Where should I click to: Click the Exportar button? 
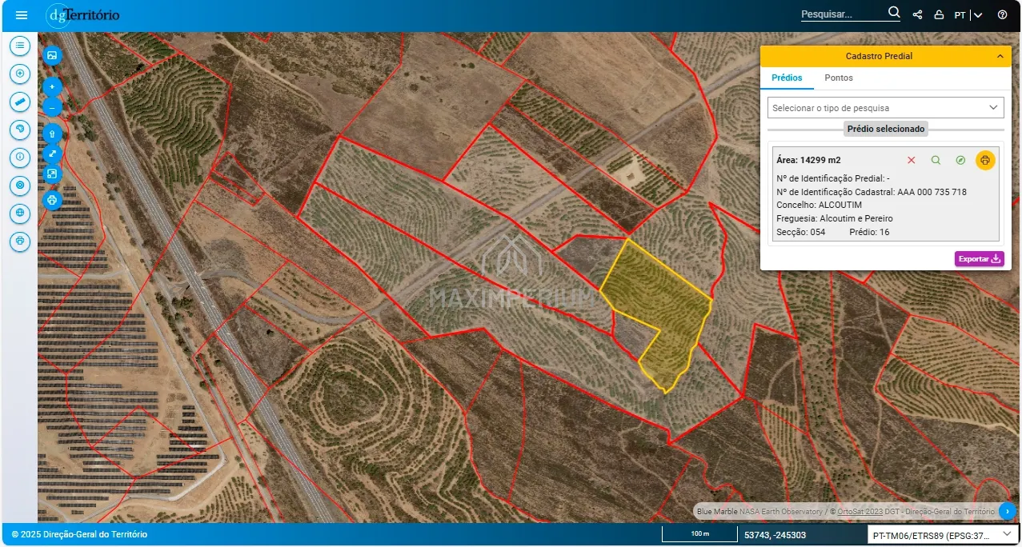click(979, 259)
